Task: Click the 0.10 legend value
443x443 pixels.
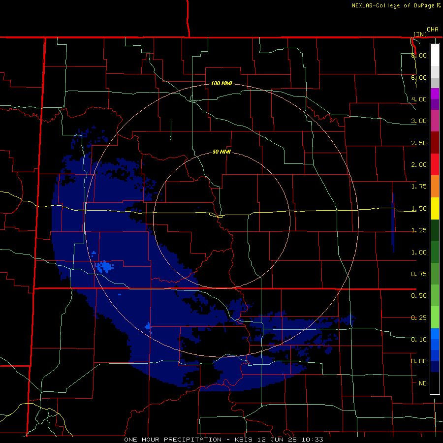Action: coord(419,340)
